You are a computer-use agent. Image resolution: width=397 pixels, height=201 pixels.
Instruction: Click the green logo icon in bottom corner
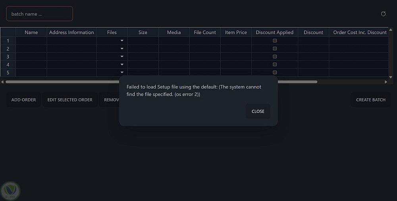point(10,191)
